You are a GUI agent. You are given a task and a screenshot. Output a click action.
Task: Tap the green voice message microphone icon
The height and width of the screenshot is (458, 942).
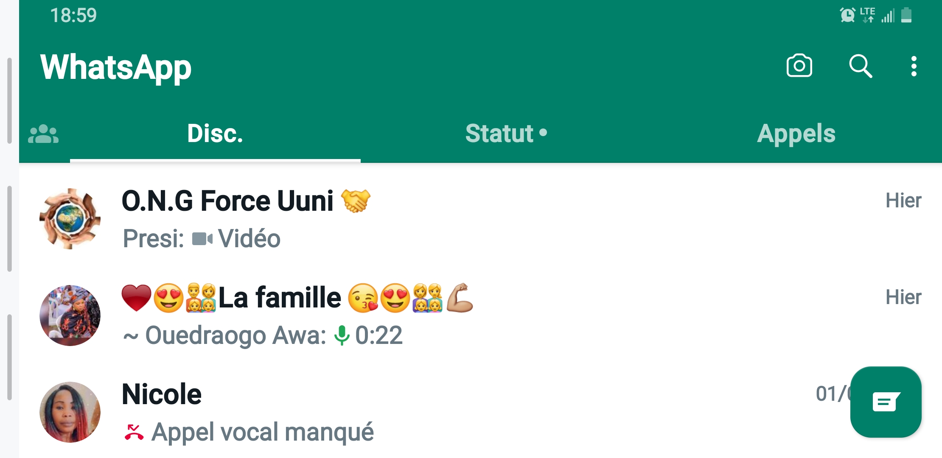342,335
